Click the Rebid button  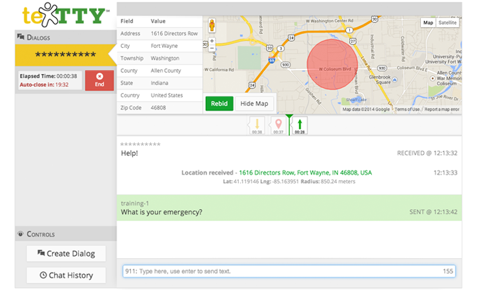219,104
